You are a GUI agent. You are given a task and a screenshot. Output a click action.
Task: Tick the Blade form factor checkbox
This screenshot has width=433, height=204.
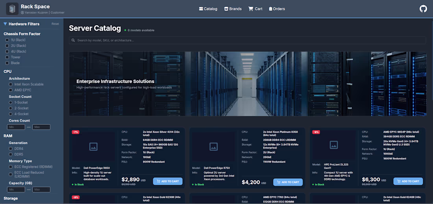click(x=7, y=63)
